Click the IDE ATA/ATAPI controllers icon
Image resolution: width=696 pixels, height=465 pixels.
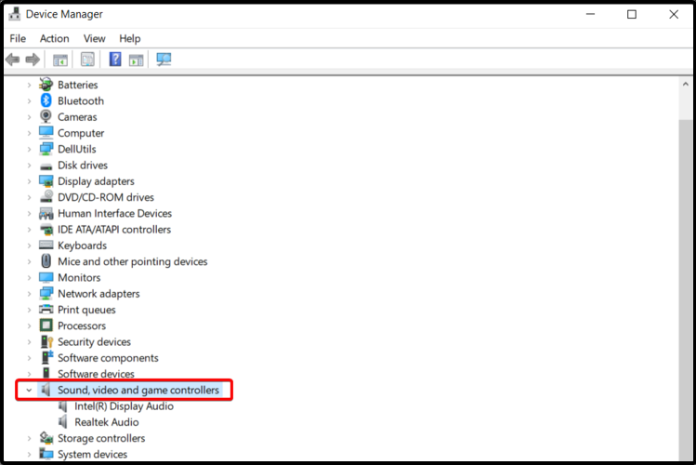(x=46, y=230)
